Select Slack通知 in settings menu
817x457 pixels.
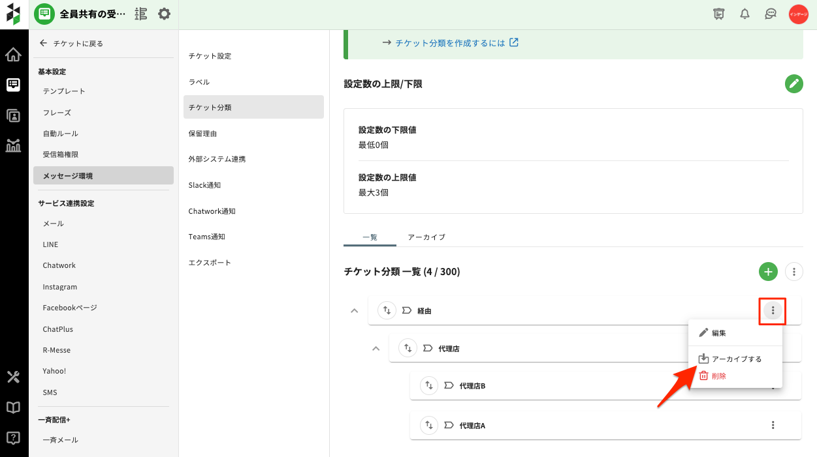204,185
